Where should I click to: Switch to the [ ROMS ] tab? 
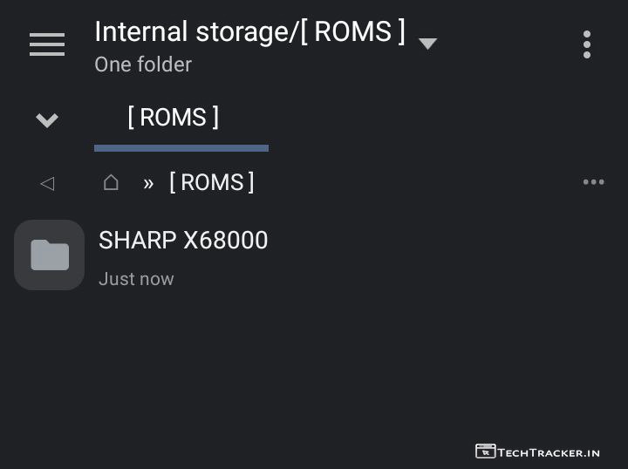click(x=173, y=118)
